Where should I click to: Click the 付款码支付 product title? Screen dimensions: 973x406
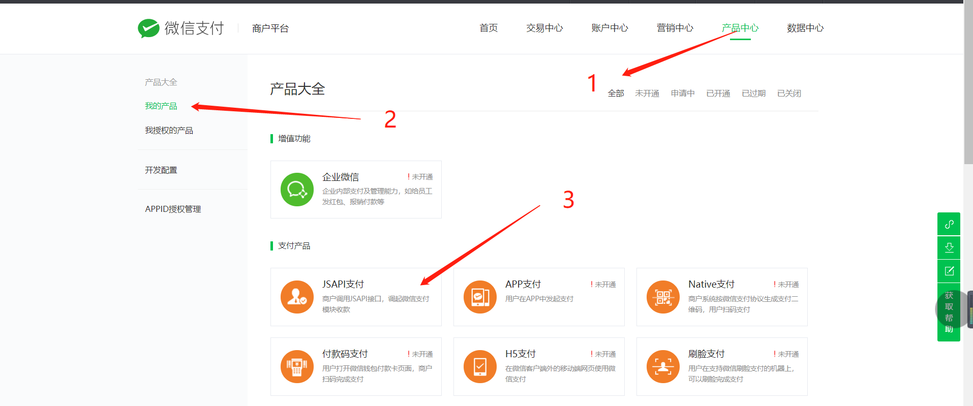pos(345,354)
